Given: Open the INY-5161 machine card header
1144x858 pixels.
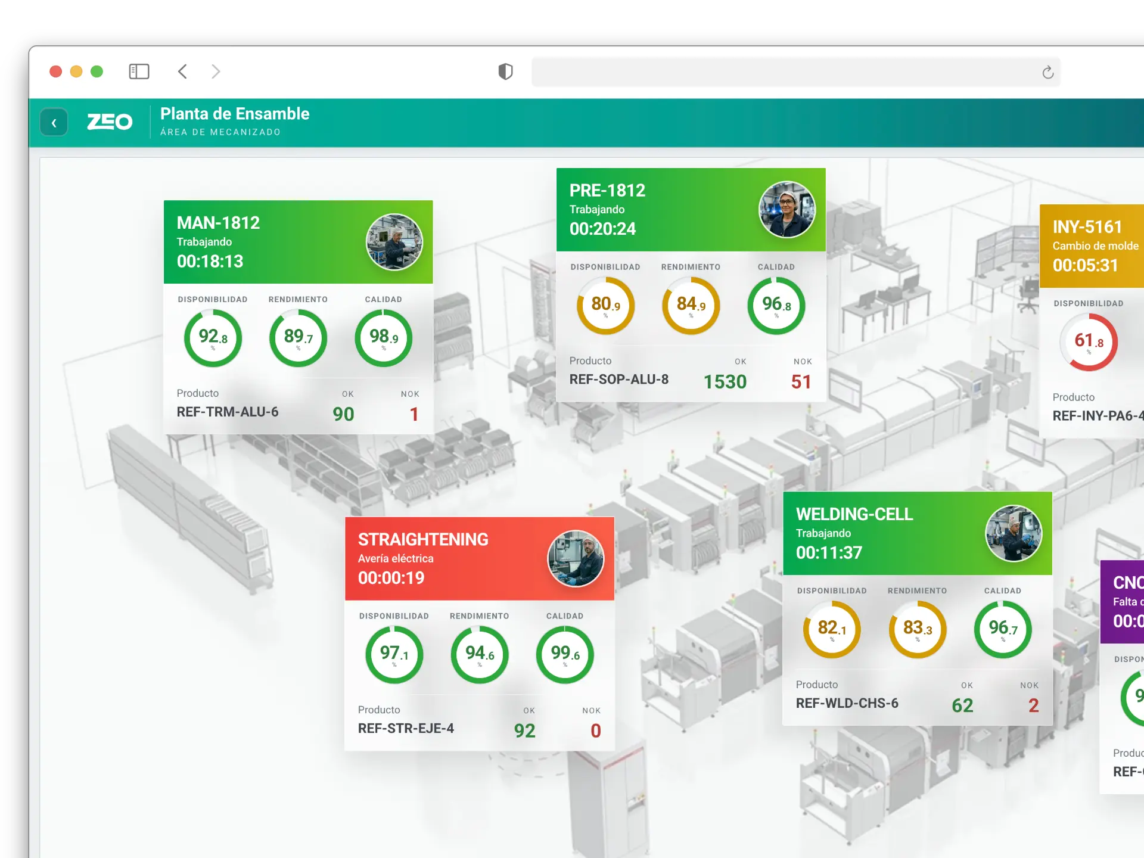Looking at the screenshot, I should (1092, 246).
